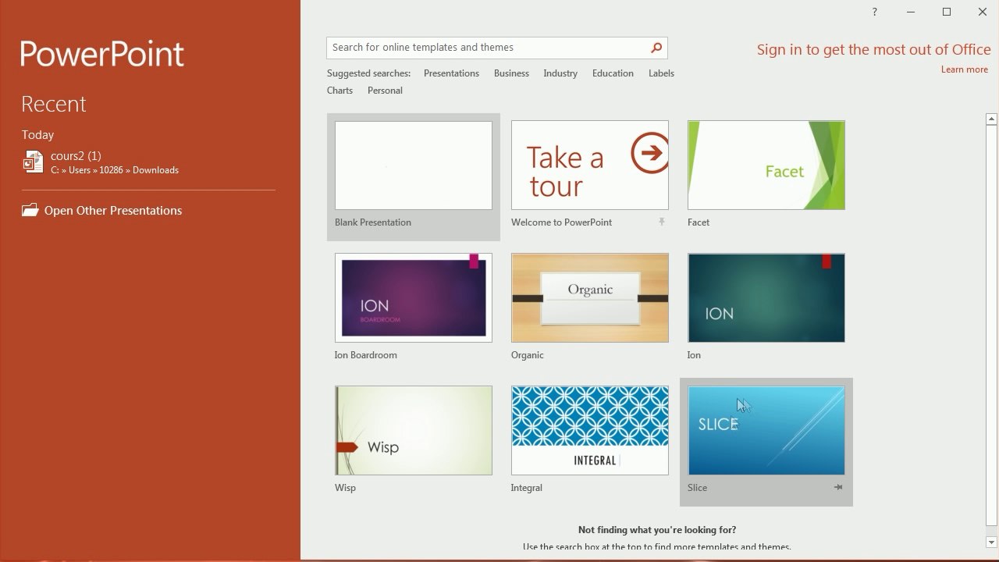This screenshot has width=999, height=562.
Task: Click Sign in to get the most out of Office
Action: click(873, 50)
